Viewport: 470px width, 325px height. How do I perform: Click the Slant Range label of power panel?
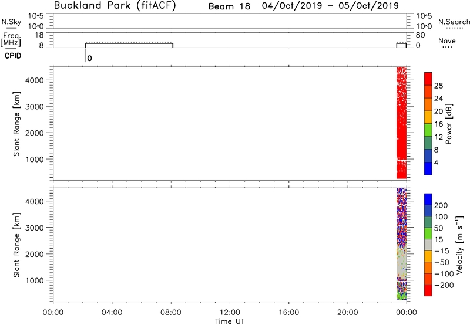16,124
